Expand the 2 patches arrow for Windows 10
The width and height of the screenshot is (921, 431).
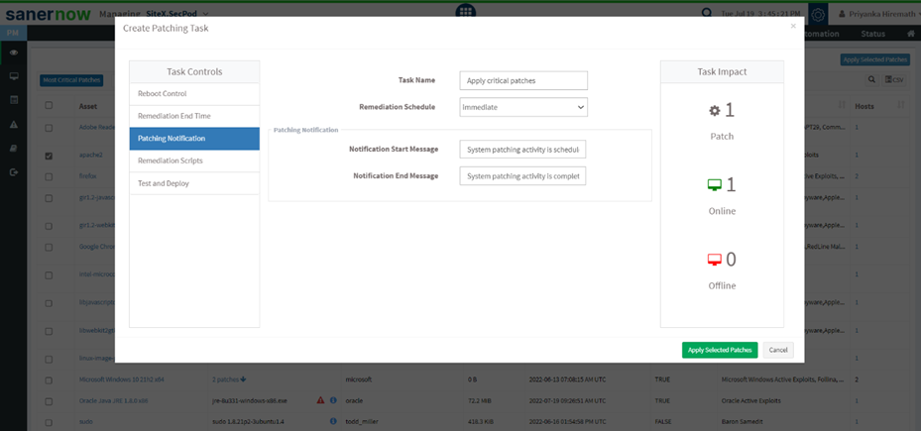click(x=243, y=379)
